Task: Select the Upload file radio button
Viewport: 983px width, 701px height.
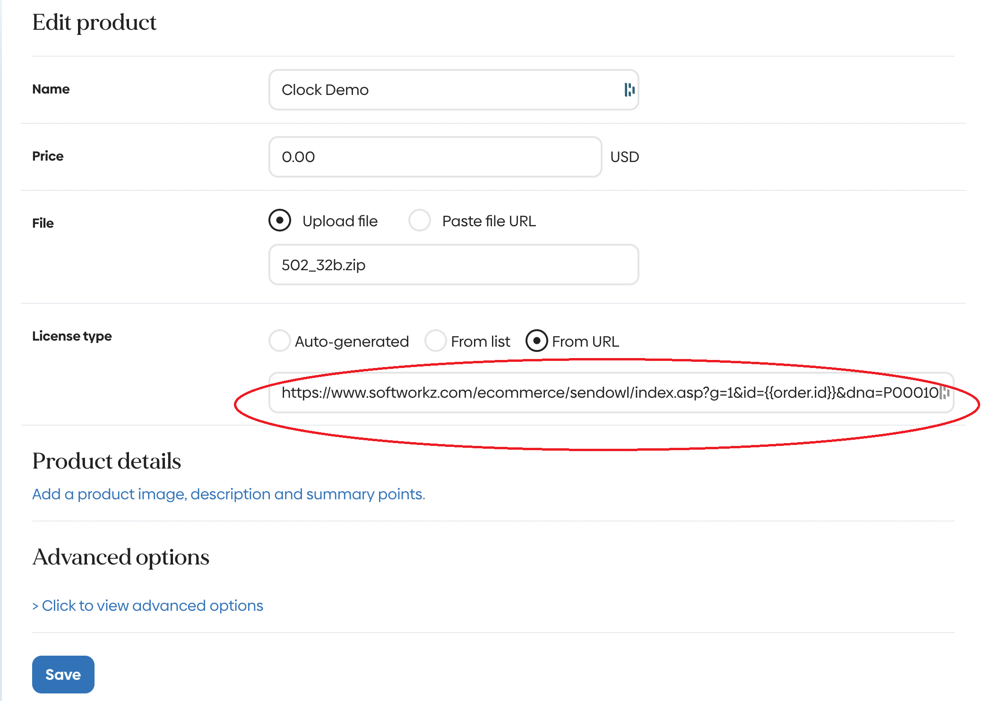Action: click(x=280, y=221)
